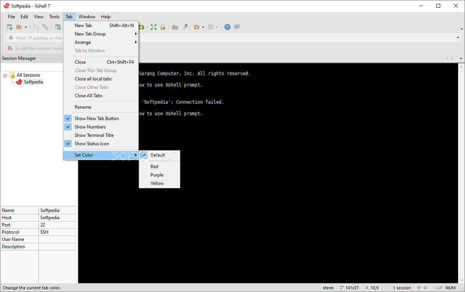This screenshot has height=292, width=465.
Task: Open the Window menu
Action: (x=87, y=17)
